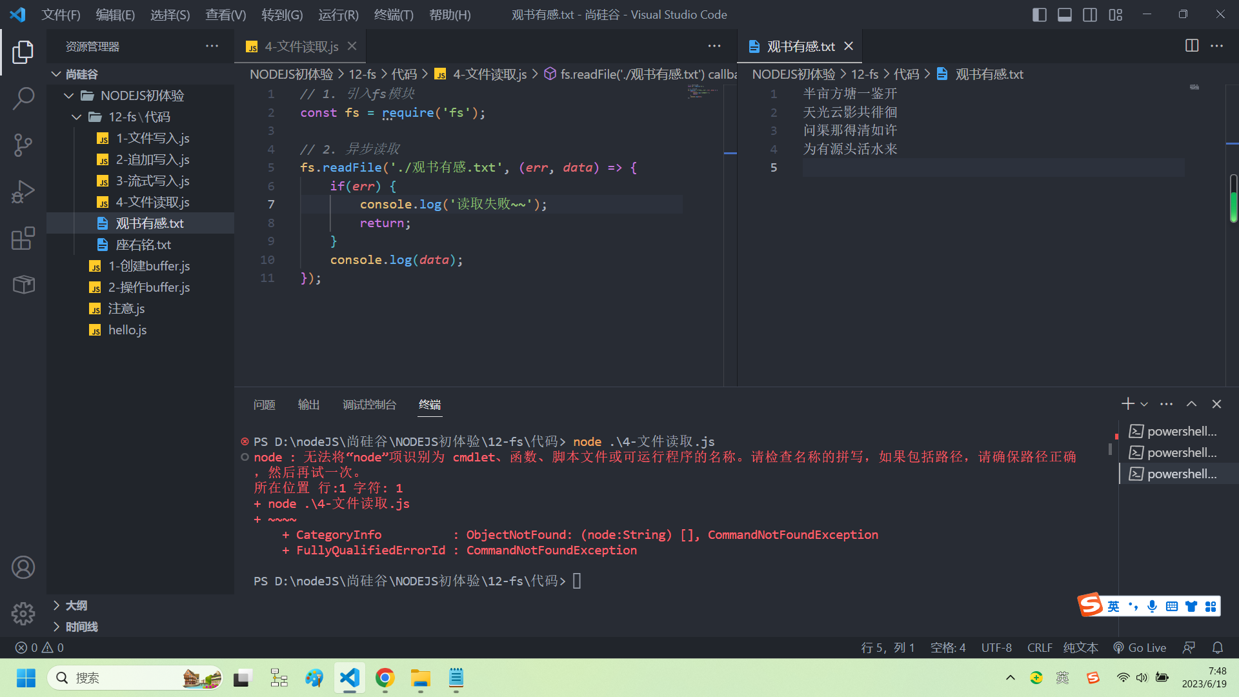Open Customize Layout button

point(1116,14)
